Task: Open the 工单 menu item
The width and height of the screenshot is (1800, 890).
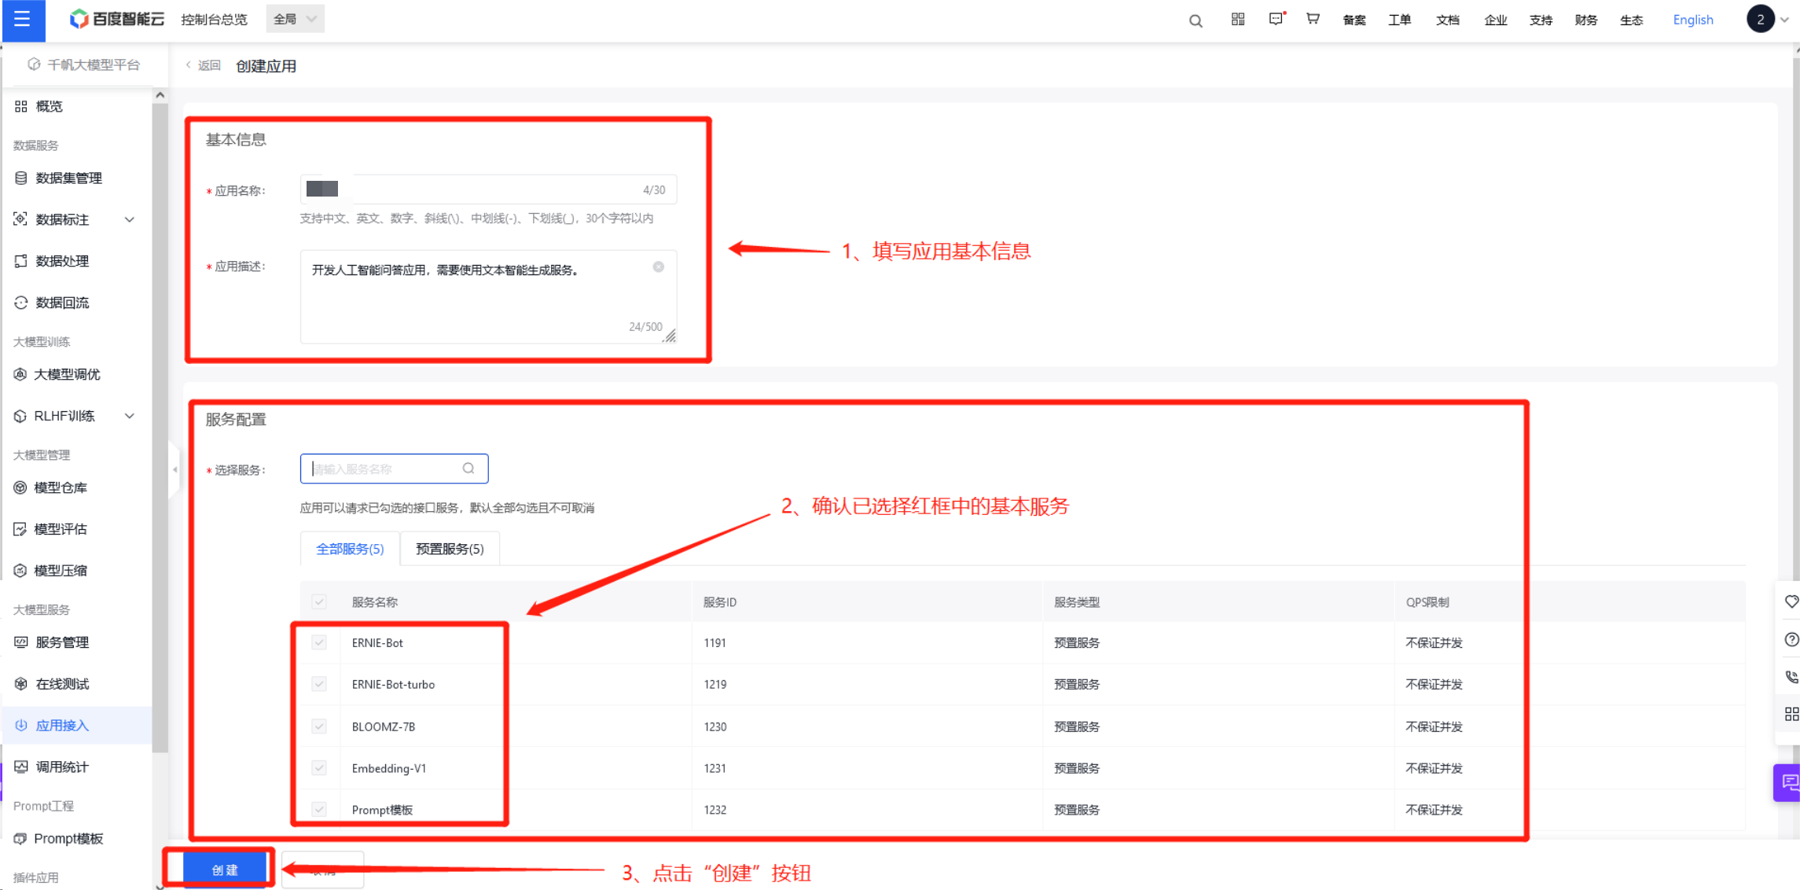Action: 1399,20
